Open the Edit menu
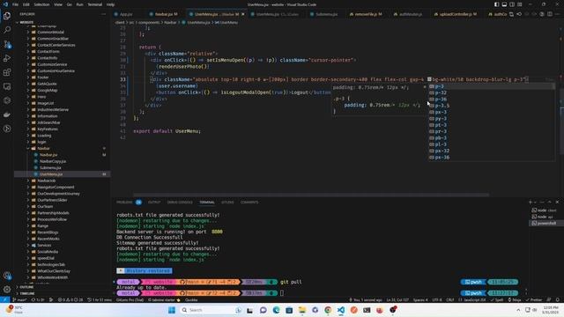Image resolution: width=564 pixels, height=317 pixels. [x=26, y=4]
